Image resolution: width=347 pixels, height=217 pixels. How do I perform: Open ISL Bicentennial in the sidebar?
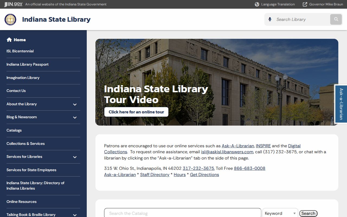click(20, 51)
